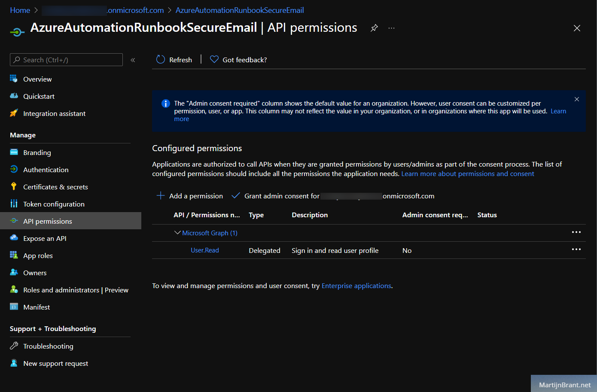Click the New support request icon
The width and height of the screenshot is (597, 392).
pyautogui.click(x=14, y=363)
